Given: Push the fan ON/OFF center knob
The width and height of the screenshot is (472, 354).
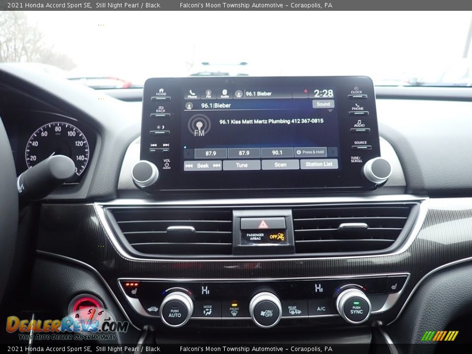Looking at the screenshot, I should tap(265, 310).
